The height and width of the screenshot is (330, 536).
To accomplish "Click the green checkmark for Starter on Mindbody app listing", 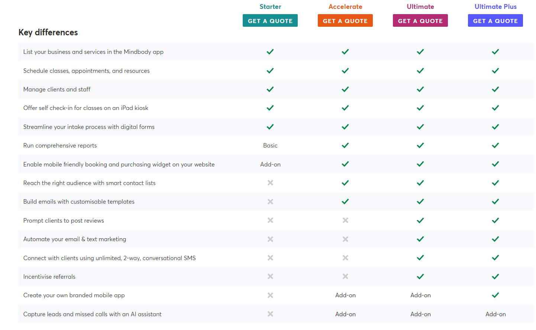I will pyautogui.click(x=270, y=52).
